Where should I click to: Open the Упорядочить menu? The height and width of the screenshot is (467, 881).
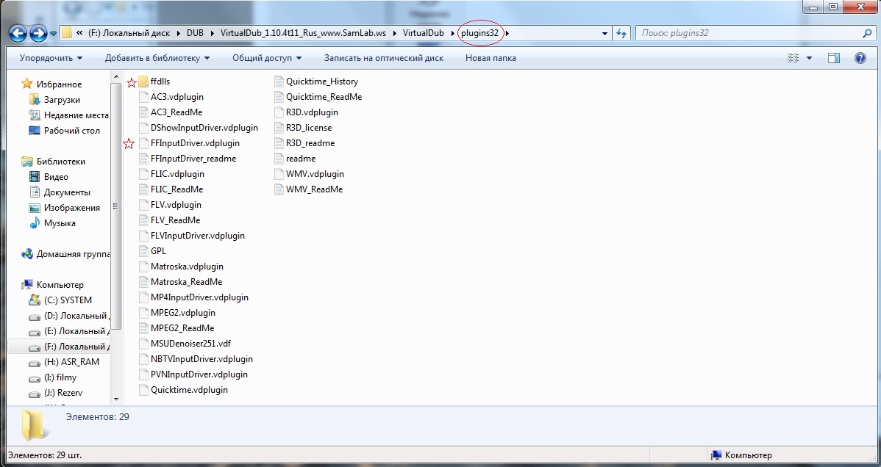51,58
